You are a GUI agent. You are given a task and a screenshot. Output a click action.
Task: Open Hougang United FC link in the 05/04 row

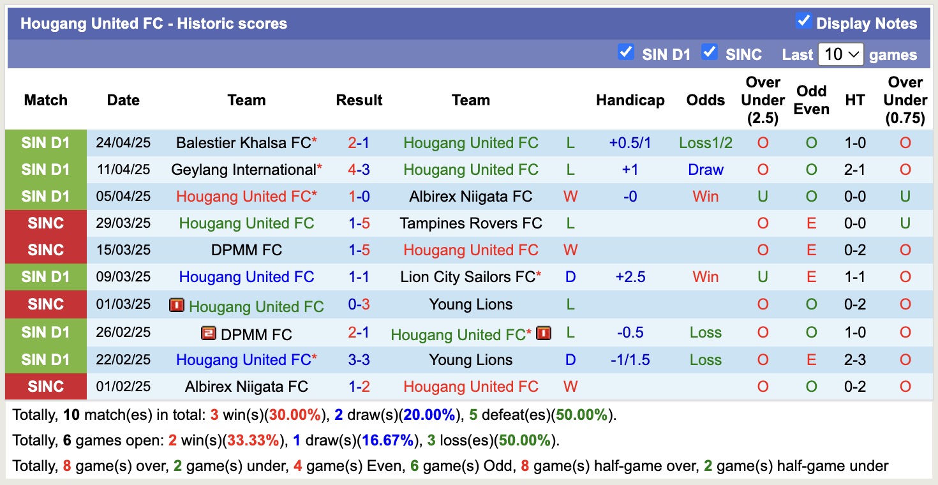point(246,196)
